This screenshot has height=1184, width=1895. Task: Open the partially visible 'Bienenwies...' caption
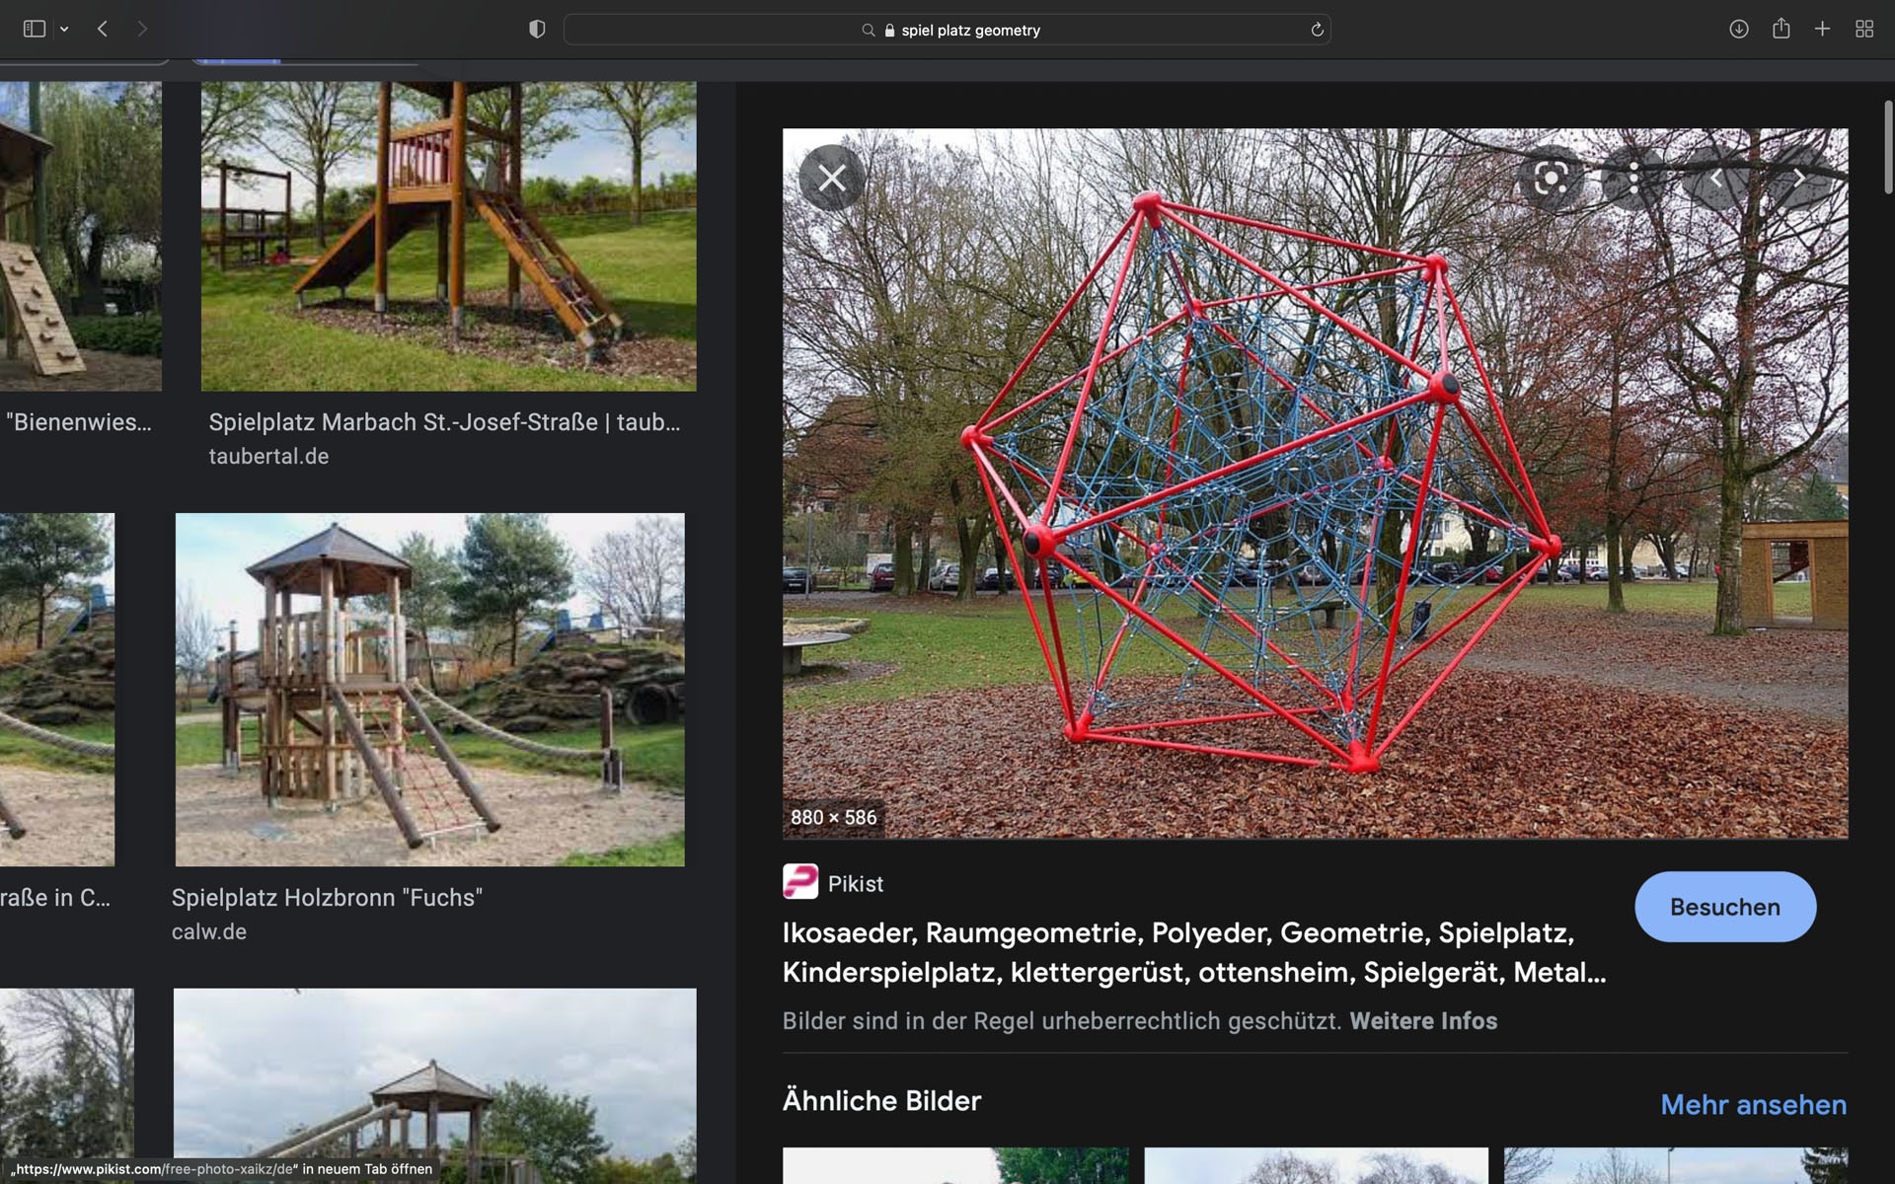79,422
